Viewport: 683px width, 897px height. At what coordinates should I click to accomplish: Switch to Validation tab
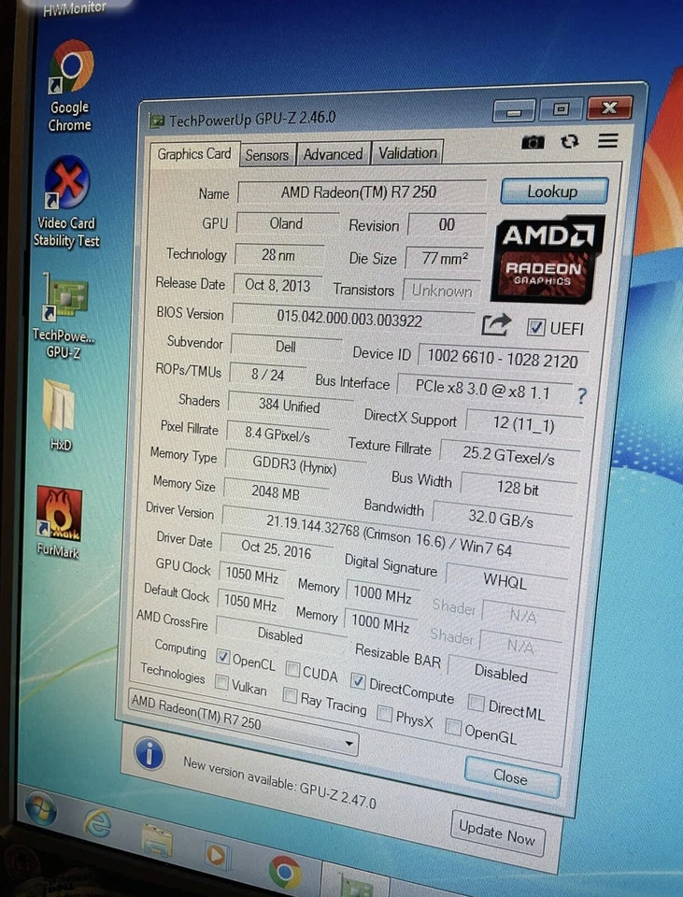(x=408, y=152)
